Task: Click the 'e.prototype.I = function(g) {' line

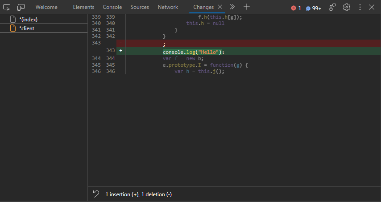Action: coord(205,65)
